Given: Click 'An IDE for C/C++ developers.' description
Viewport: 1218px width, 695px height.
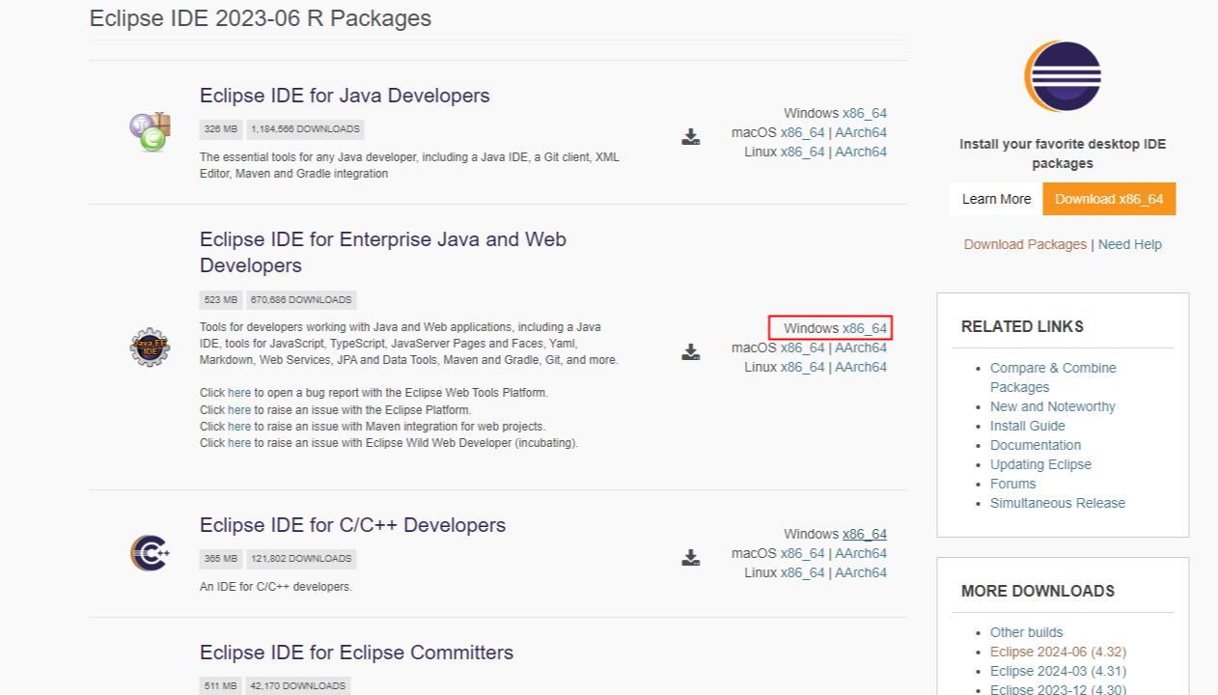Looking at the screenshot, I should click(x=276, y=586).
